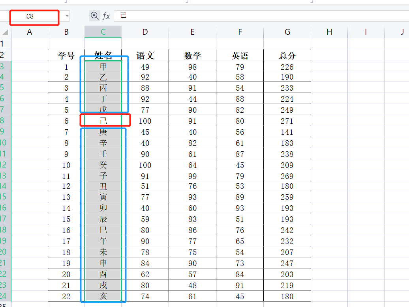Select column E header
Screen dimensions: 409x307
(x=193, y=32)
